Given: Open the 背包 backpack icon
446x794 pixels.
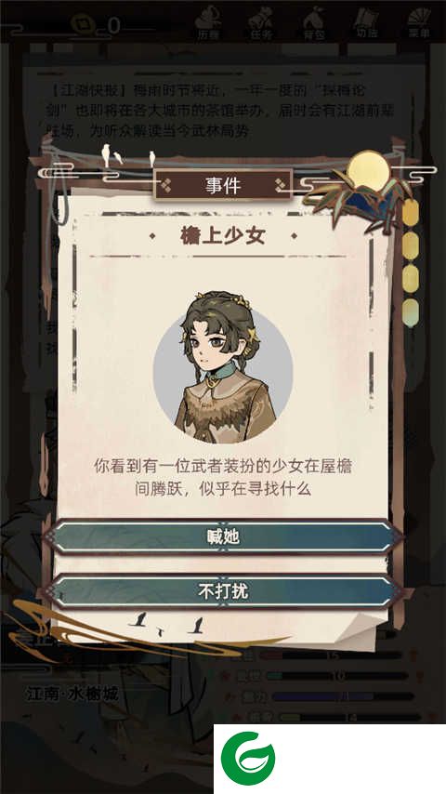Looking at the screenshot, I should [314, 23].
